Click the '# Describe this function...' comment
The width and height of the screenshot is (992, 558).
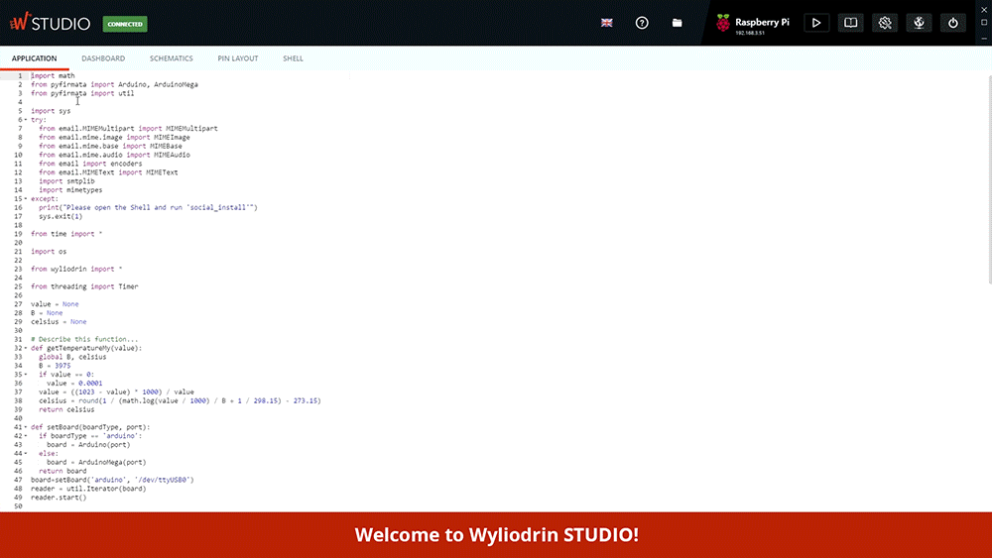tap(84, 339)
